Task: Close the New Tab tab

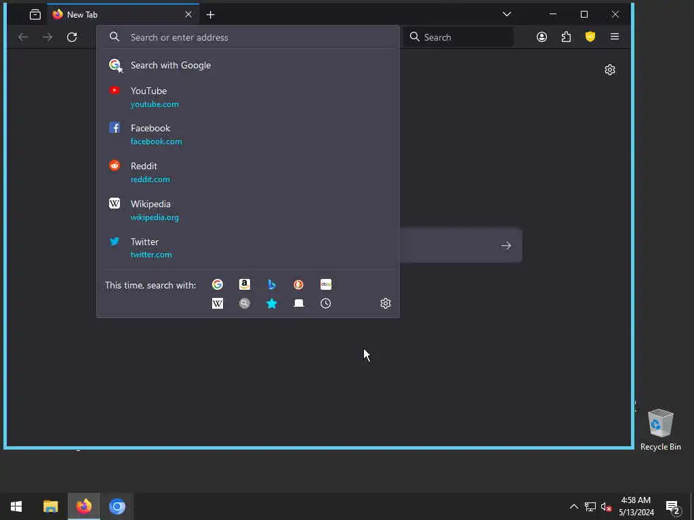Action: point(188,15)
